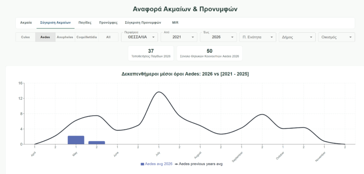Switch to the Ακμαία tab
Viewport: 364px width, 174px height.
[x=26, y=23]
